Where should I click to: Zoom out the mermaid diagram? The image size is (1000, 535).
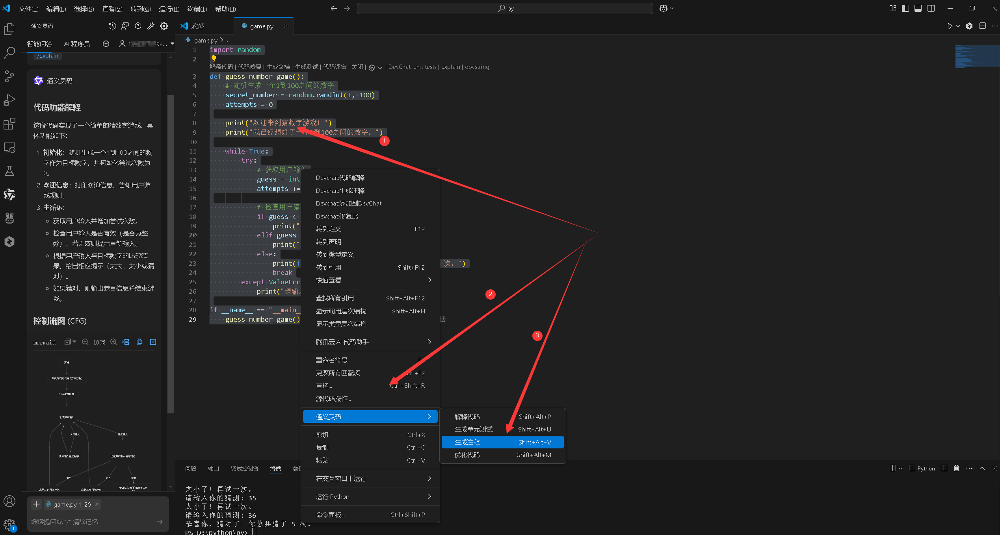(x=85, y=342)
